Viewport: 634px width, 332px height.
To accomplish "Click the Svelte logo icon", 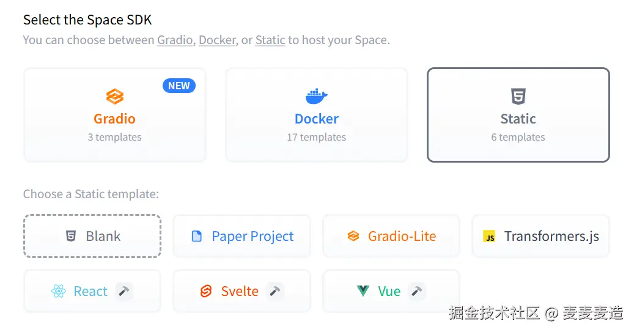I will pos(206,291).
